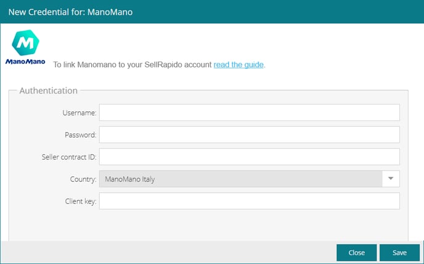Click the 'Password:' label

(80, 135)
